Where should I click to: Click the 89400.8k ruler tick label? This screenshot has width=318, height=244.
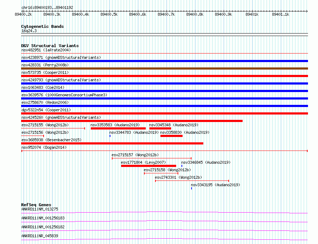click(195, 14)
